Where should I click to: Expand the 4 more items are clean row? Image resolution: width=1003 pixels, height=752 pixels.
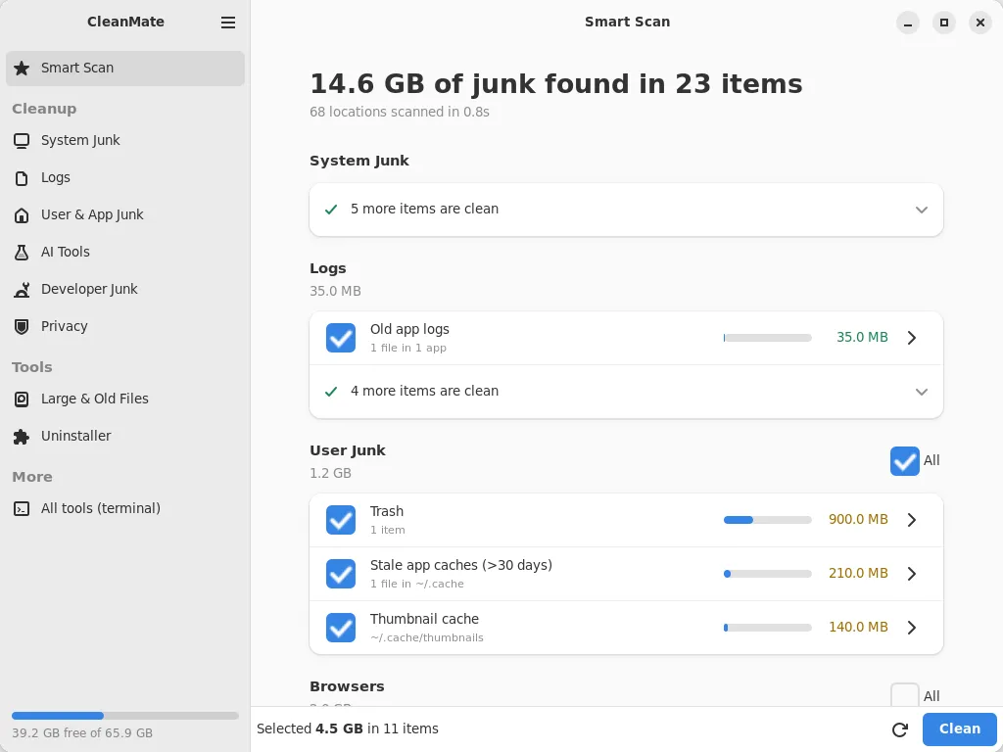tap(626, 392)
